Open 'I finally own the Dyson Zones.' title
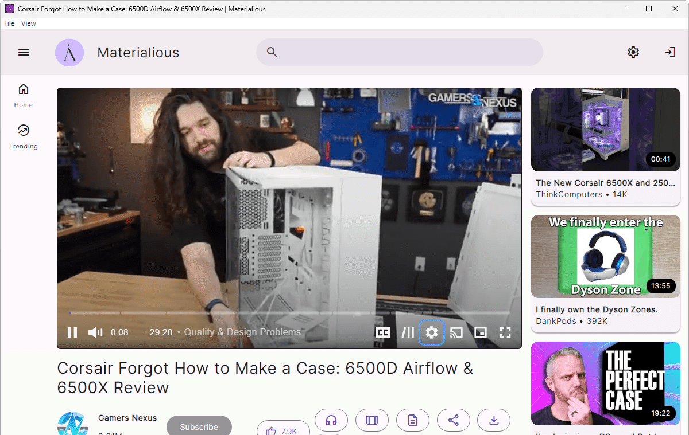The width and height of the screenshot is (689, 435). pyautogui.click(x=597, y=309)
